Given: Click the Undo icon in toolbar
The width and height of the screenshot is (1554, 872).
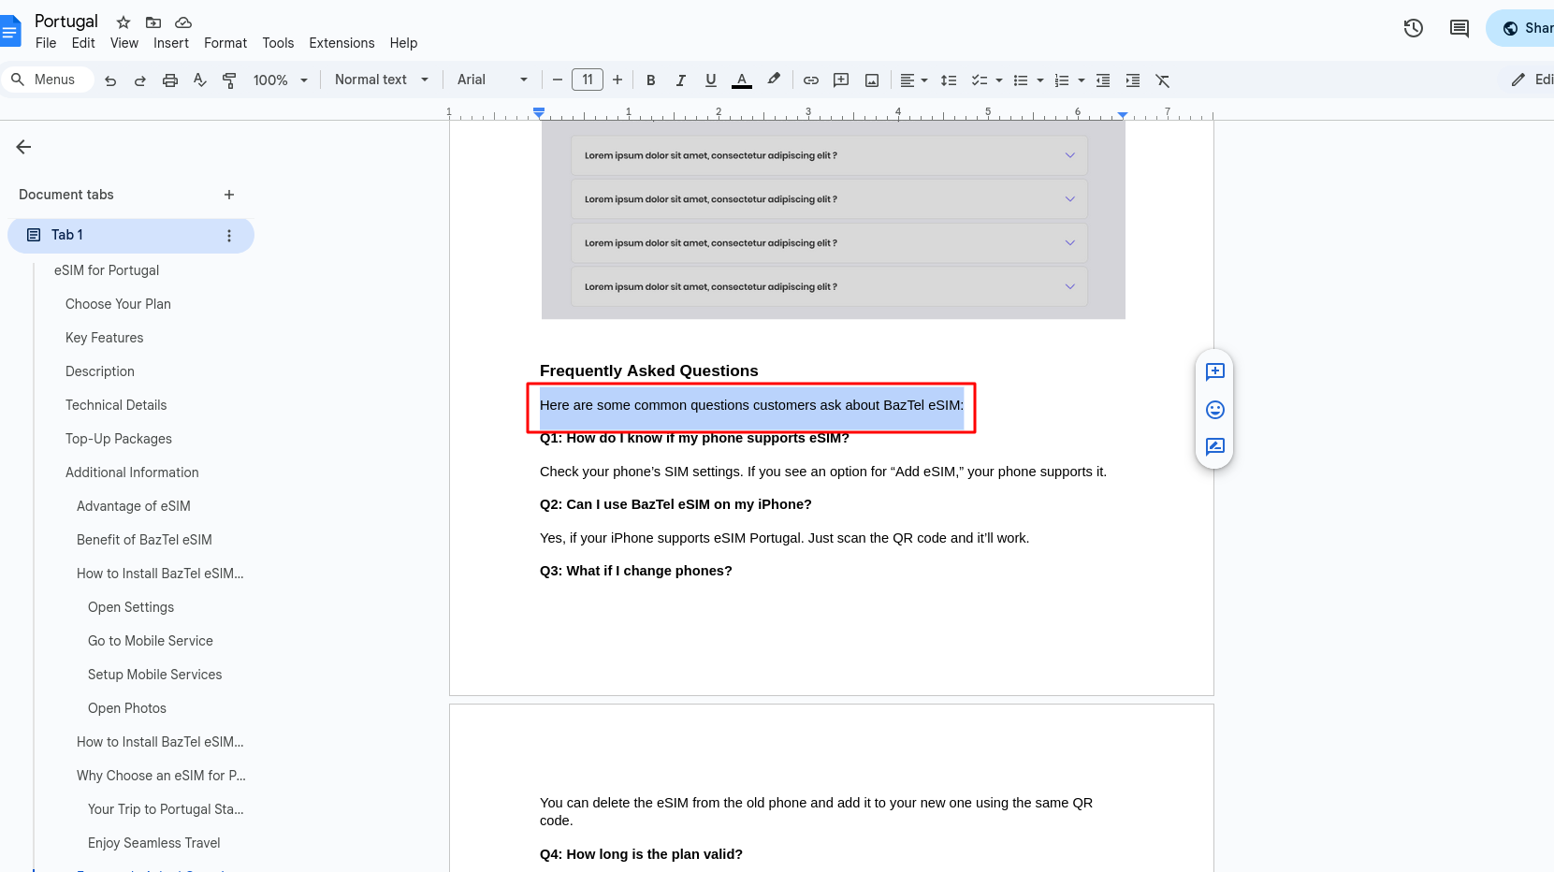Looking at the screenshot, I should 110,80.
